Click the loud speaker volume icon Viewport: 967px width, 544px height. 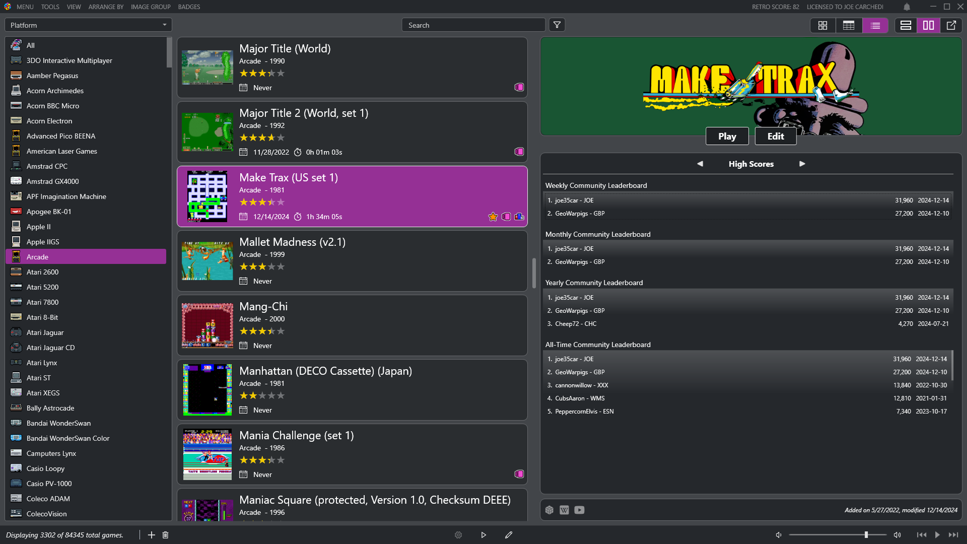pos(897,535)
